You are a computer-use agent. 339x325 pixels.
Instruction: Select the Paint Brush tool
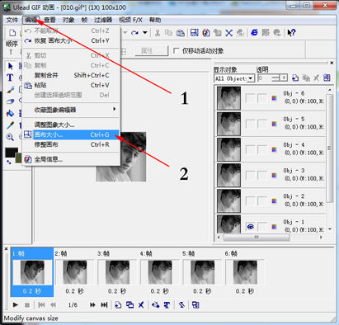pyautogui.click(x=10, y=90)
